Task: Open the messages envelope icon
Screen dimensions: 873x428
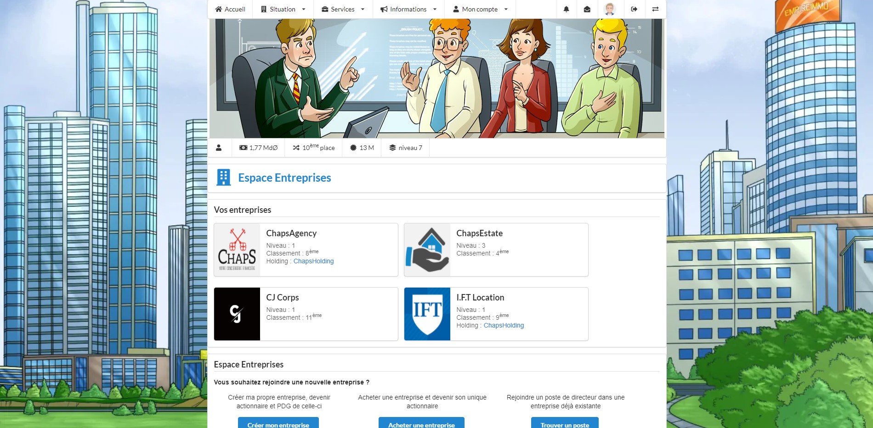Action: point(587,9)
